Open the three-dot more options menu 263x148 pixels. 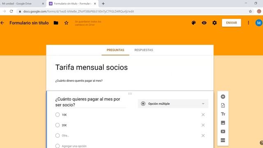[248, 23]
